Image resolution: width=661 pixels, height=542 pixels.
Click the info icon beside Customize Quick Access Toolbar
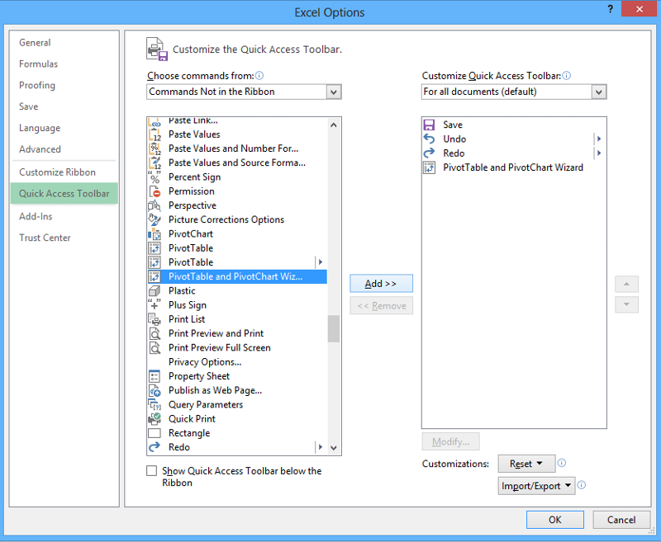point(567,76)
